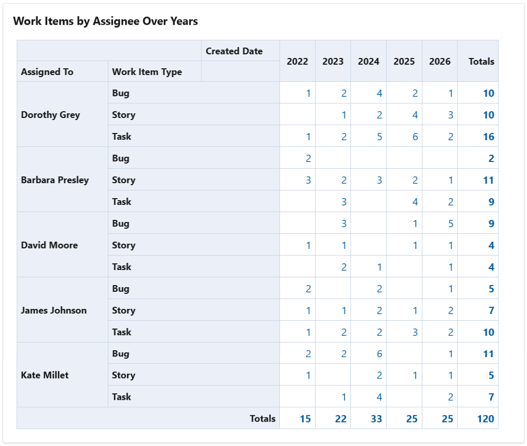Image resolution: width=527 pixels, height=446 pixels.
Task: Select the 2022 column header
Action: pos(297,61)
